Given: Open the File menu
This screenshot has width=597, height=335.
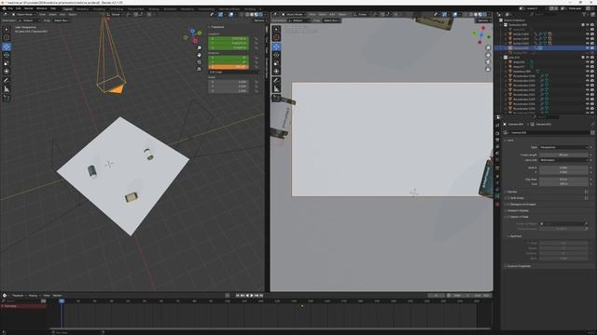Looking at the screenshot, I should point(10,8).
